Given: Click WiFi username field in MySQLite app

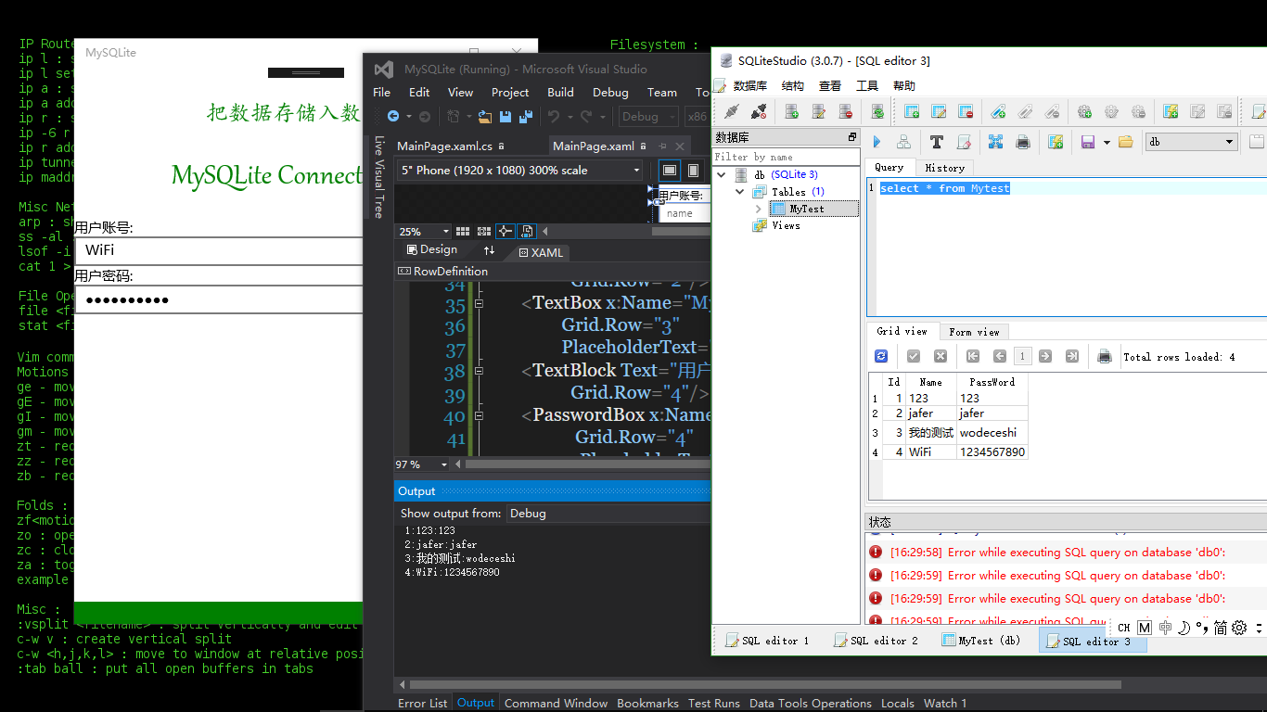Looking at the screenshot, I should tap(218, 250).
